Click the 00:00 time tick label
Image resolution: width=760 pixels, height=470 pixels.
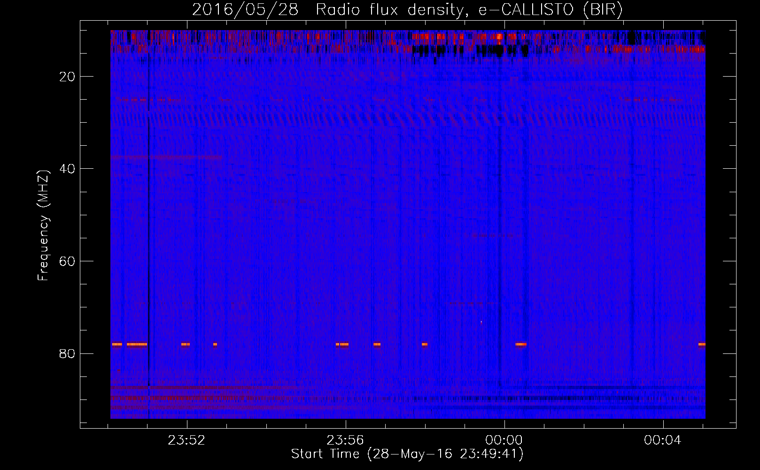point(504,440)
